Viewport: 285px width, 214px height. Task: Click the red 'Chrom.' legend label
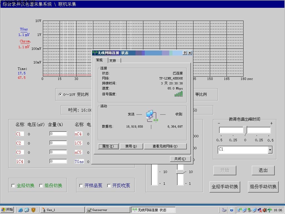coord(25,41)
